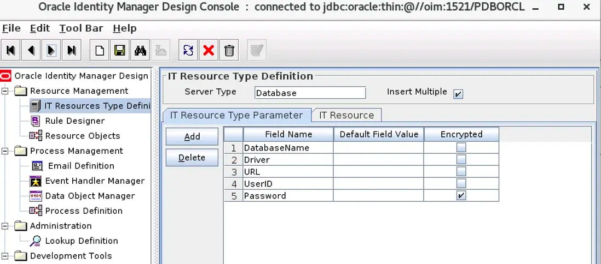Collapse the Administration tree node
601x264 pixels.
(5, 226)
